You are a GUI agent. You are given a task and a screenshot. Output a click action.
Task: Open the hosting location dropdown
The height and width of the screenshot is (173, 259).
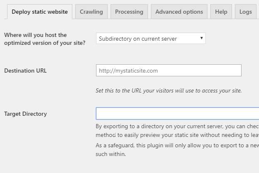point(150,39)
